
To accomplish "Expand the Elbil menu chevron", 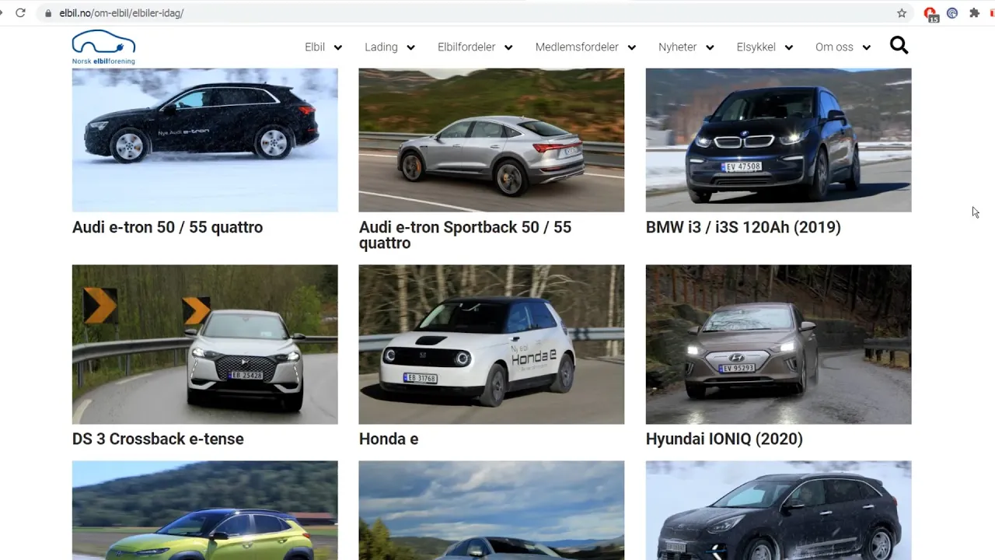I will coord(338,47).
